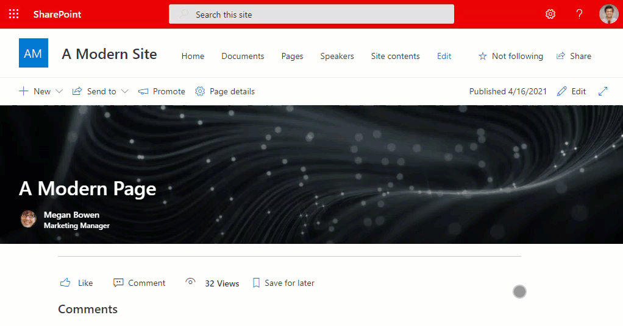Viewport: 623px width, 326px height.
Task: Open the A Modern Site title link
Action: [109, 54]
